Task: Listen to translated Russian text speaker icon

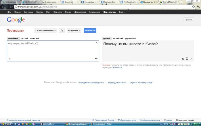Action: pos(183,59)
